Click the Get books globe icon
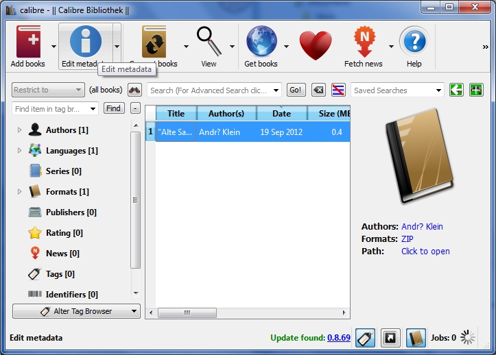Image resolution: width=496 pixels, height=355 pixels. coord(261,41)
